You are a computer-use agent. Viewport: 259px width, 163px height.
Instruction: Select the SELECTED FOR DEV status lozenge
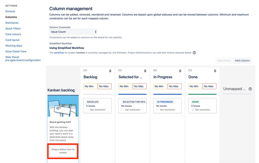(x=134, y=102)
